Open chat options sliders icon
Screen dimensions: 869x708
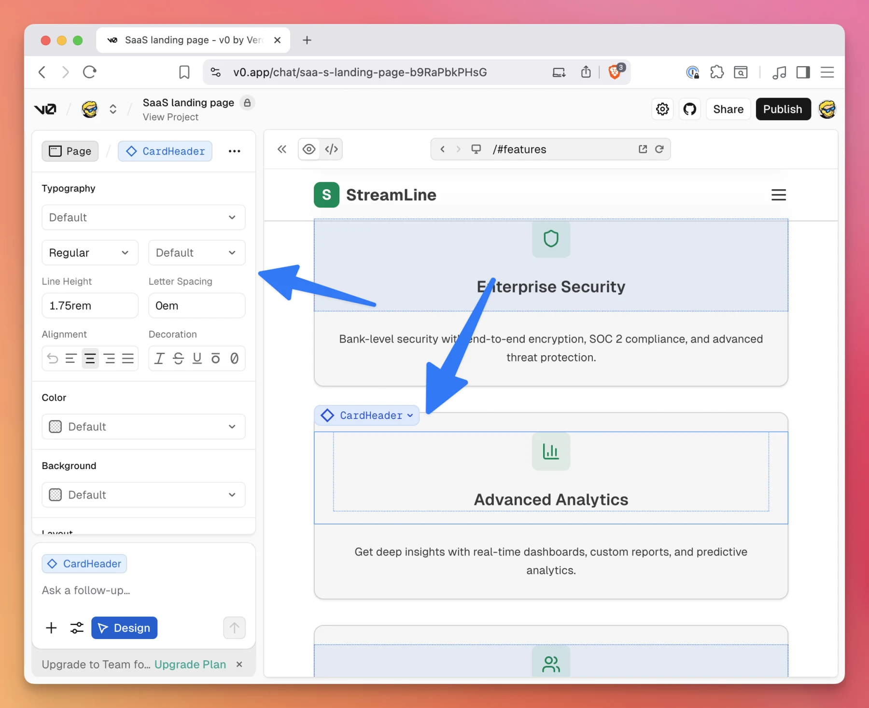pyautogui.click(x=77, y=627)
